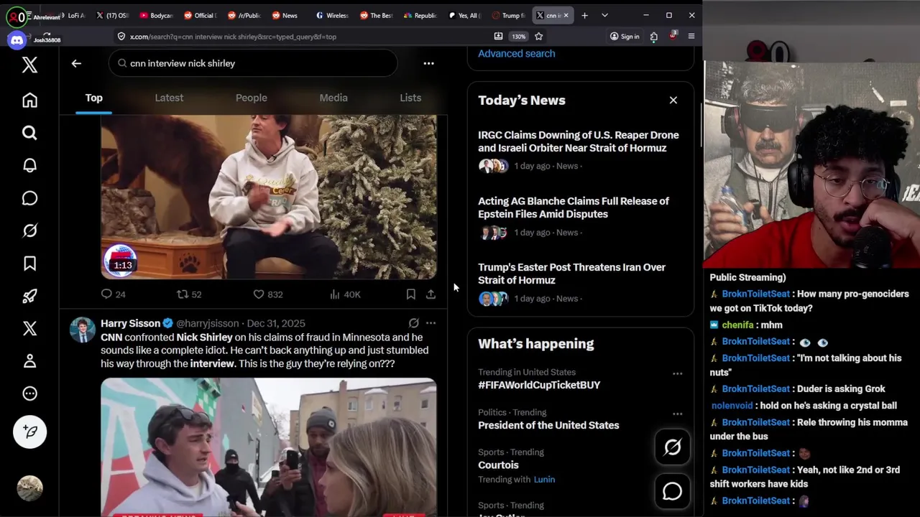Go back using the left arrow

76,63
